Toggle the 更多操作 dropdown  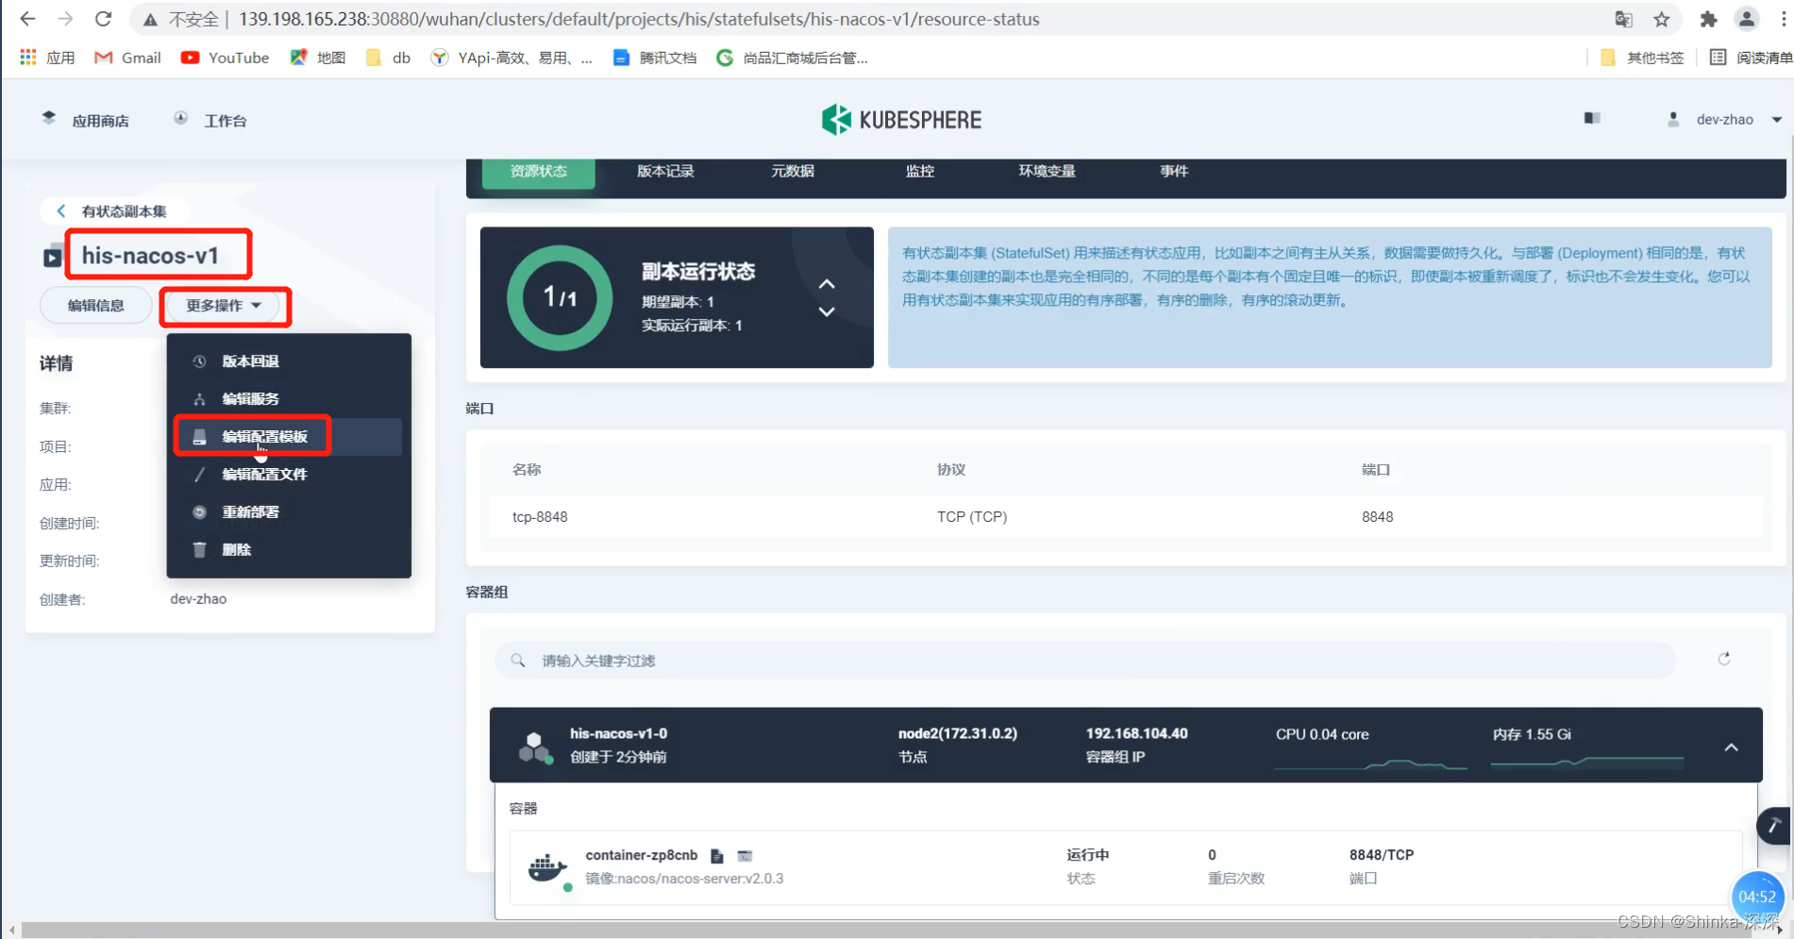(224, 306)
